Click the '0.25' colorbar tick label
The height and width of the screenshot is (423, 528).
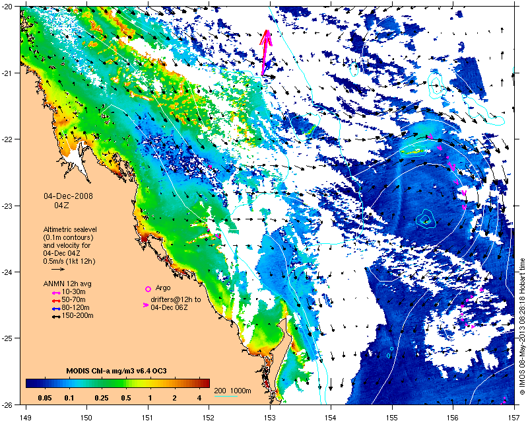click(x=102, y=398)
